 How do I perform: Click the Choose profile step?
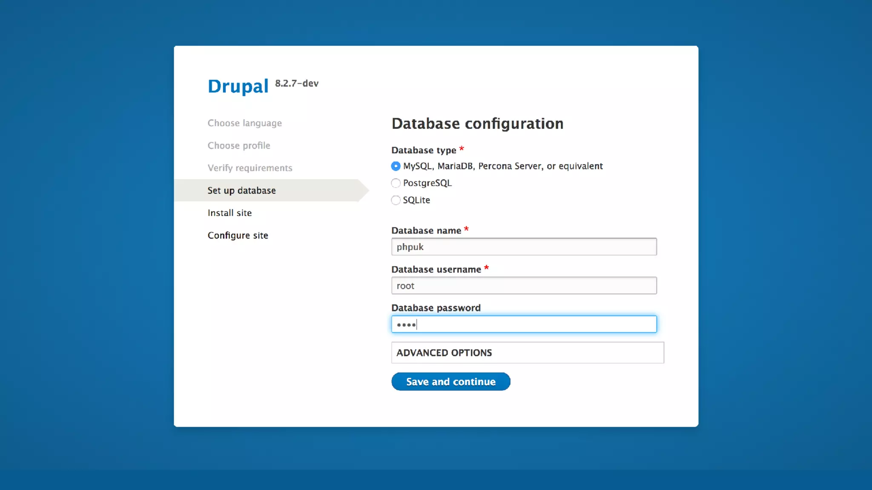coord(238,145)
